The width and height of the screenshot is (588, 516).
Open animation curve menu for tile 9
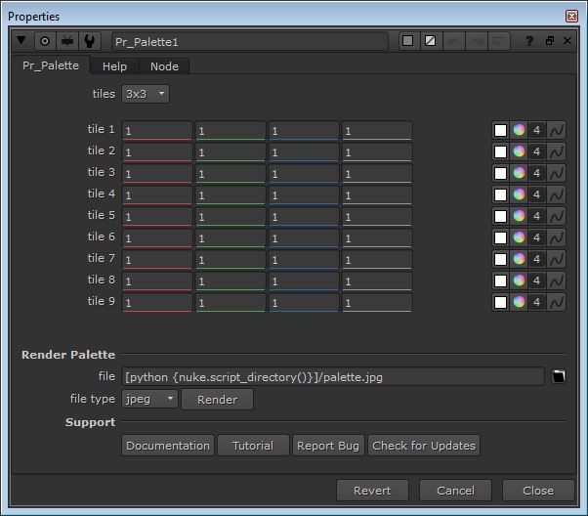557,302
